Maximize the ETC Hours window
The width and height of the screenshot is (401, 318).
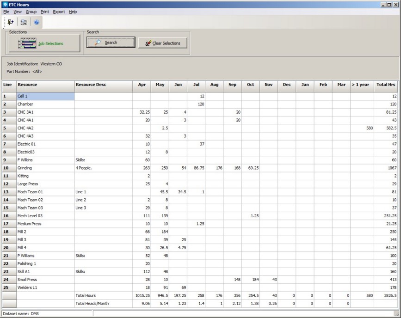tap(389, 4)
